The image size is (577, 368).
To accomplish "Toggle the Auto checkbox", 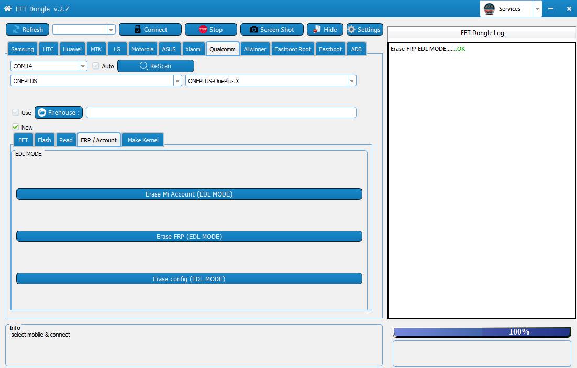I will 96,66.
